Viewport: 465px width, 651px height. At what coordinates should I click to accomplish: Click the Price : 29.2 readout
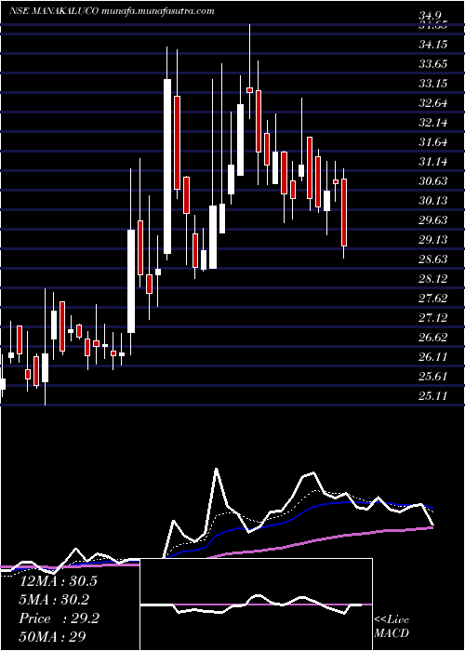tap(59, 618)
